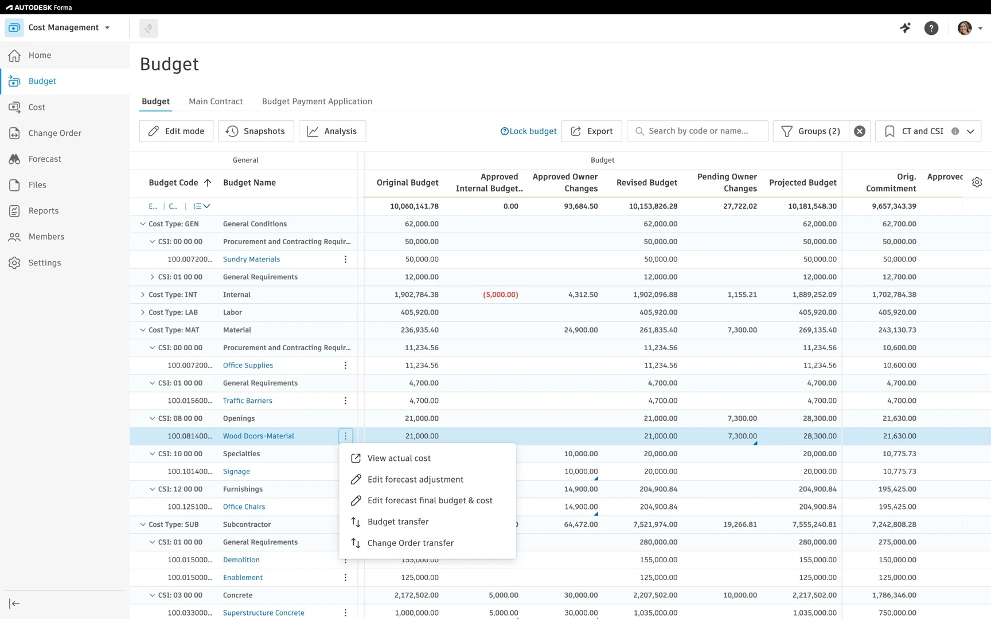Select Edit forecast final budget & cost
991x619 pixels.
pos(428,501)
